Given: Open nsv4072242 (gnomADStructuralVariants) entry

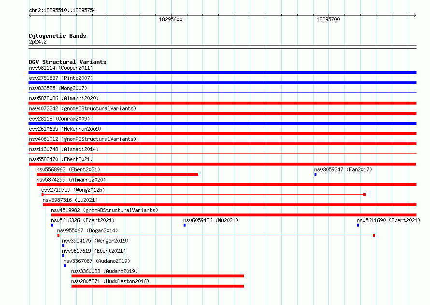Looking at the screenshot, I should (83, 108).
